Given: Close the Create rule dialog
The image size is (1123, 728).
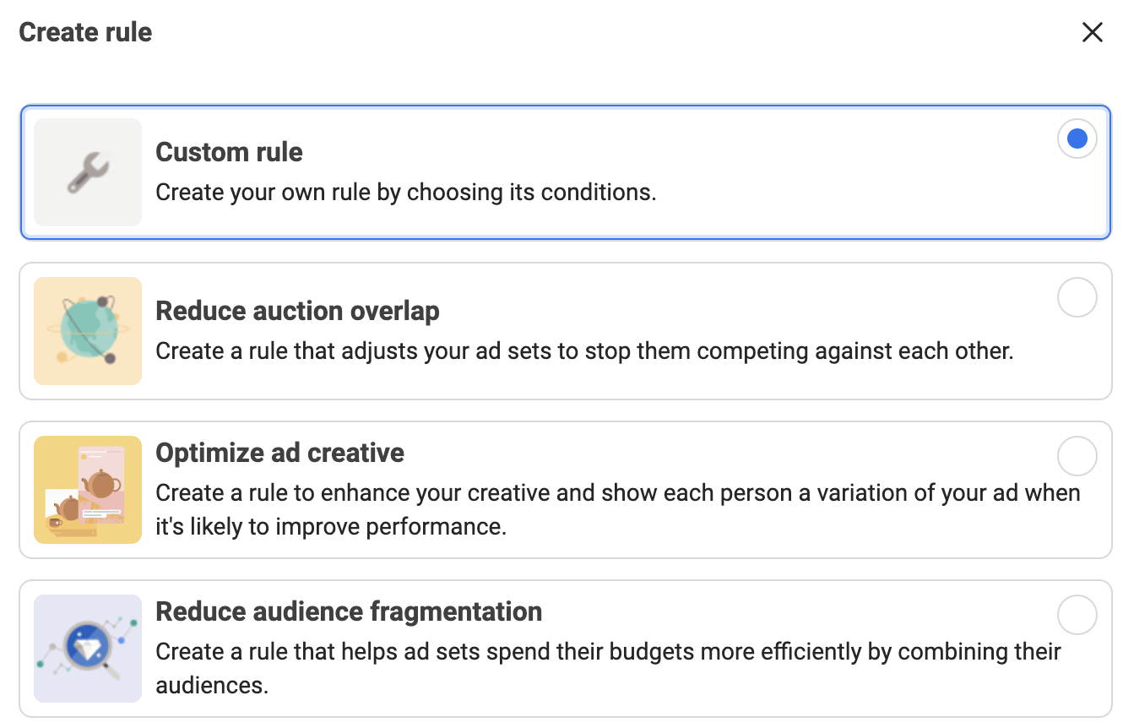Looking at the screenshot, I should point(1092,32).
